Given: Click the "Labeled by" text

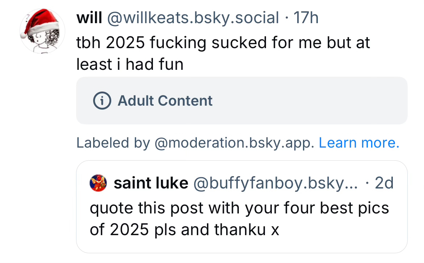Looking at the screenshot, I should point(113,143).
